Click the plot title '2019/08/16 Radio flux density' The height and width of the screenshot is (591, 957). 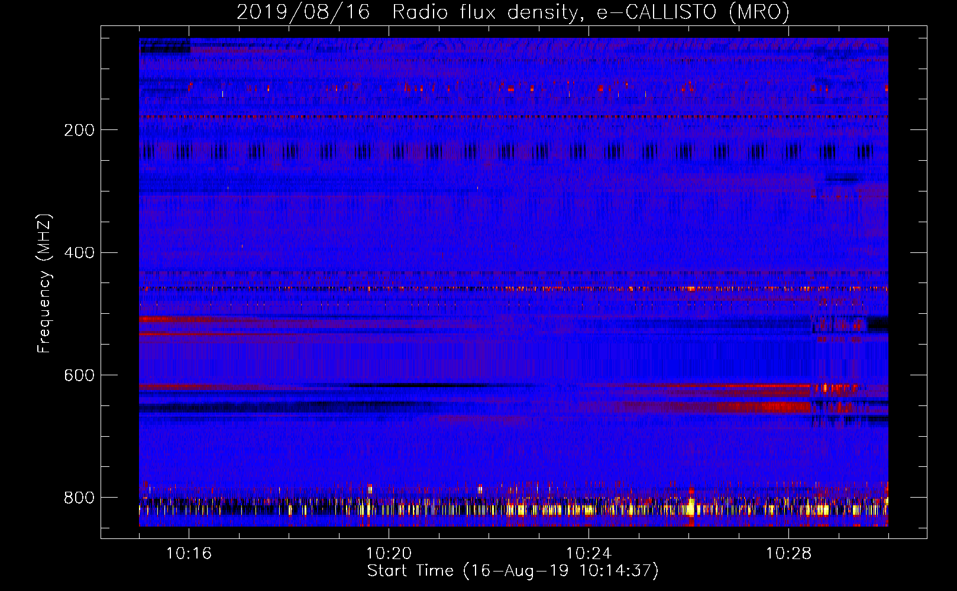pyautogui.click(x=513, y=12)
